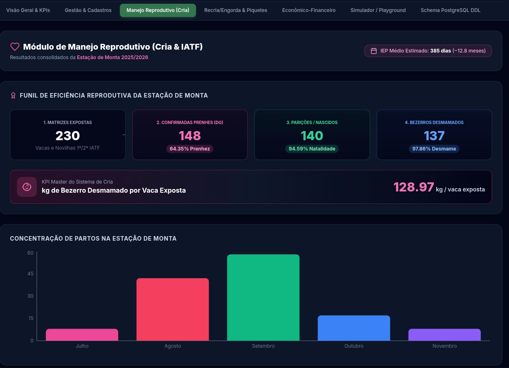
Task: Click the Outubro axis label
Action: tap(354, 346)
